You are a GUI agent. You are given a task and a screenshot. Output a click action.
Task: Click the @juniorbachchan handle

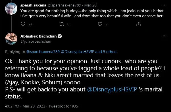[x=36, y=41]
